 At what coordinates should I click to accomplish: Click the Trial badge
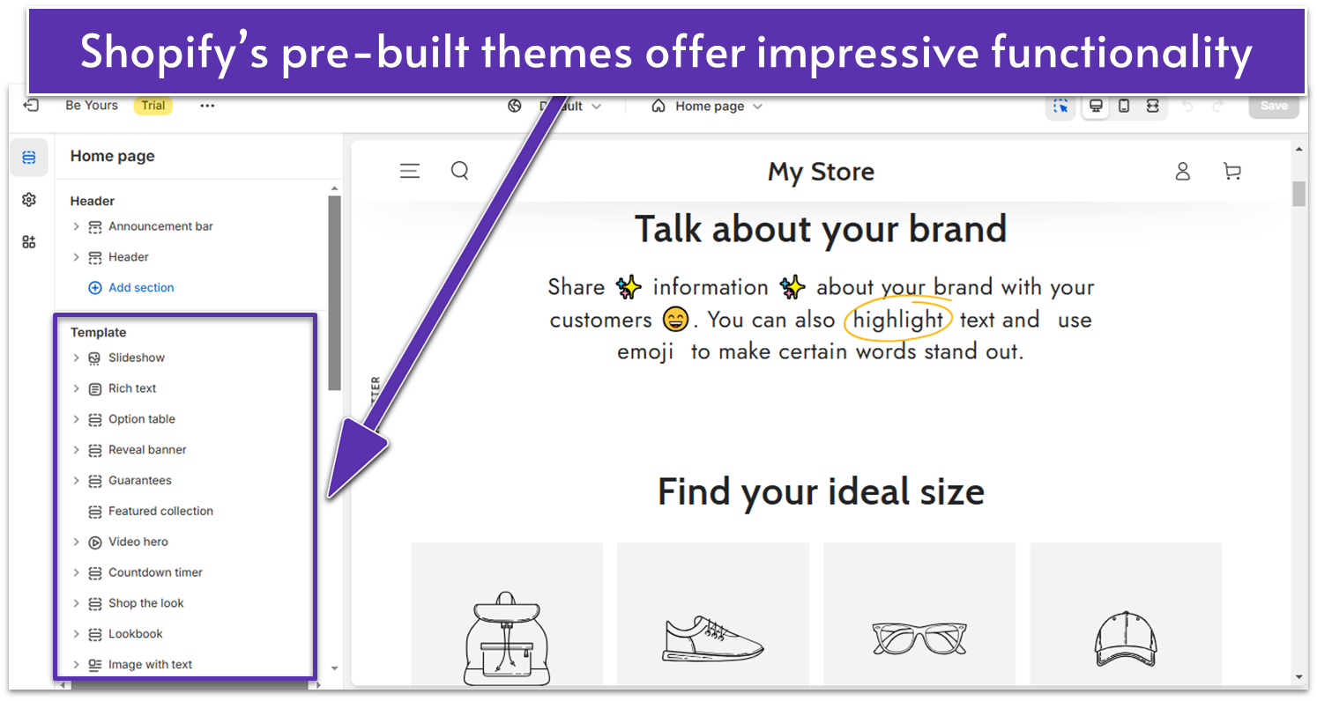(x=153, y=106)
